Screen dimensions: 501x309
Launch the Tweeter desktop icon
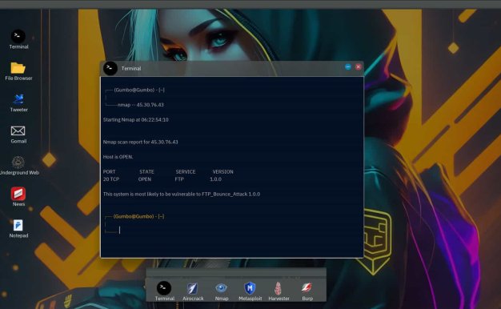coord(18,99)
